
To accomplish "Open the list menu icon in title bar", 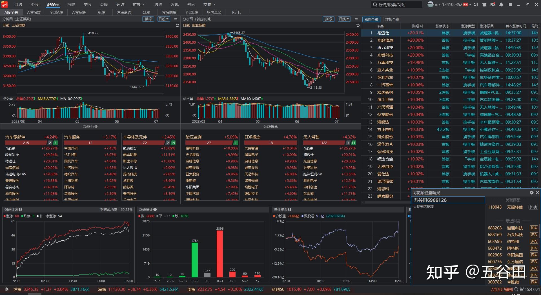I will click(x=510, y=5).
